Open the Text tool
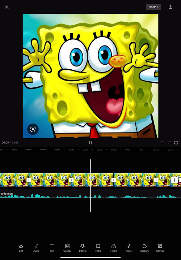This screenshot has height=260, width=181. 52,248
